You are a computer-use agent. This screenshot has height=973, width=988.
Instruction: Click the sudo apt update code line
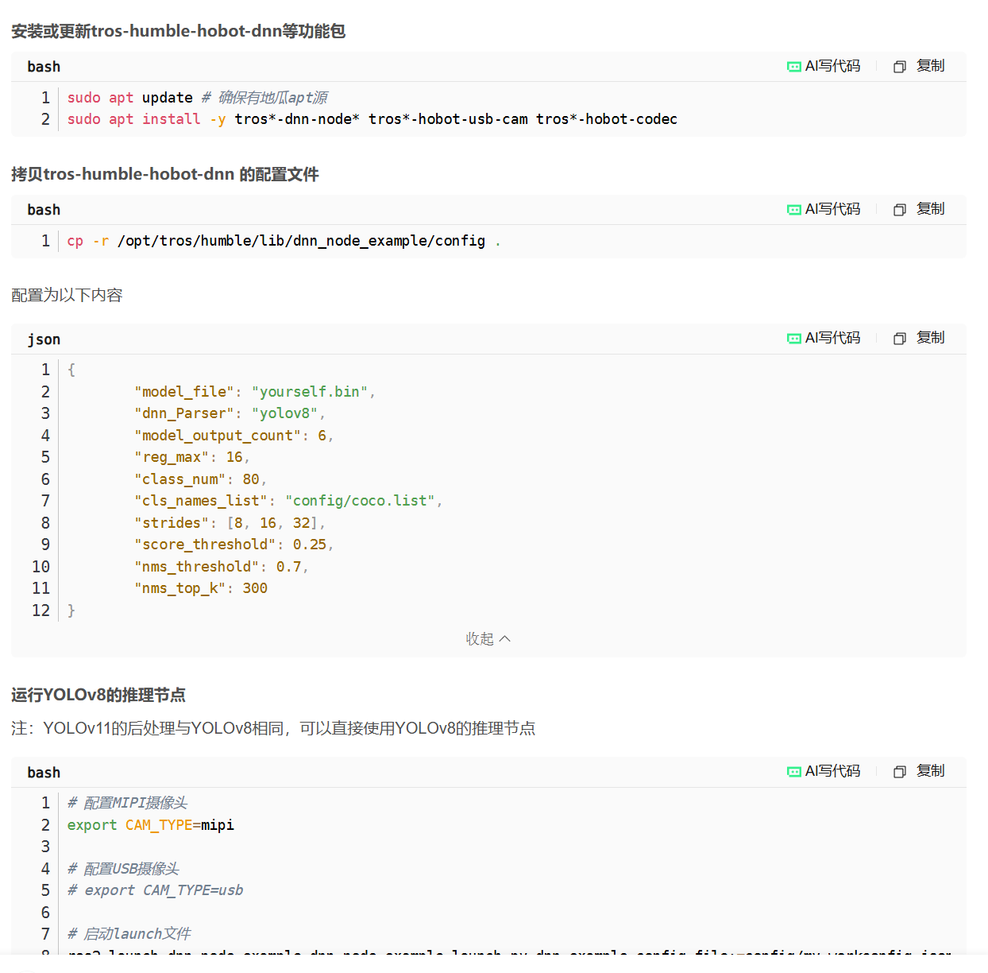click(x=197, y=98)
